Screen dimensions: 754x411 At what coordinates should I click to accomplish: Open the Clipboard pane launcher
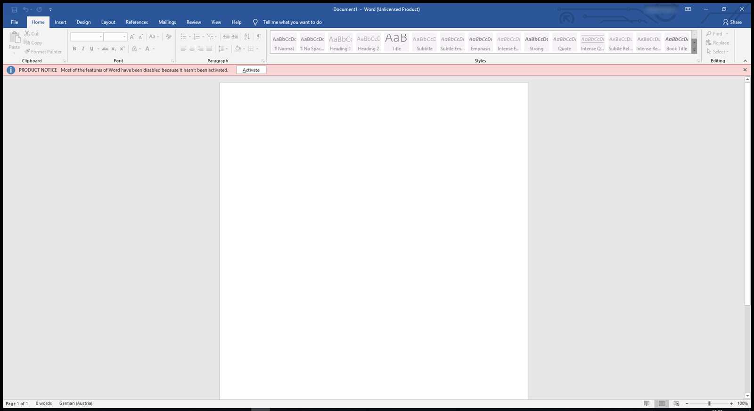click(x=64, y=61)
